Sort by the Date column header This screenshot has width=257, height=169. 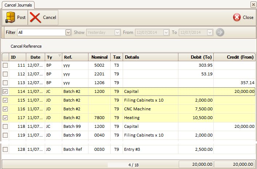point(35,57)
